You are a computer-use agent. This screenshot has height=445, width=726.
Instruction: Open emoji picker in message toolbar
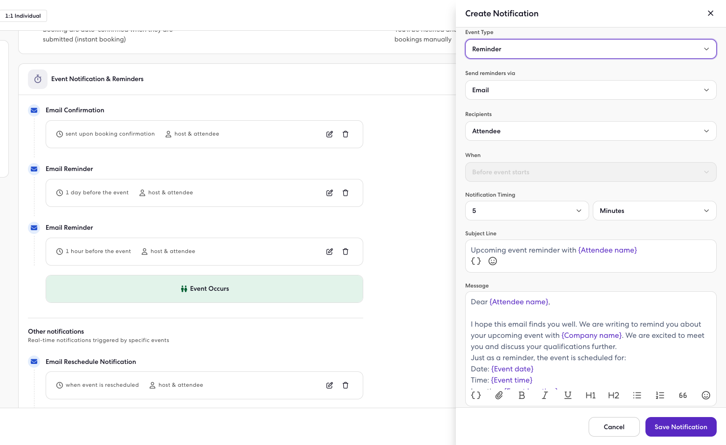pyautogui.click(x=706, y=395)
